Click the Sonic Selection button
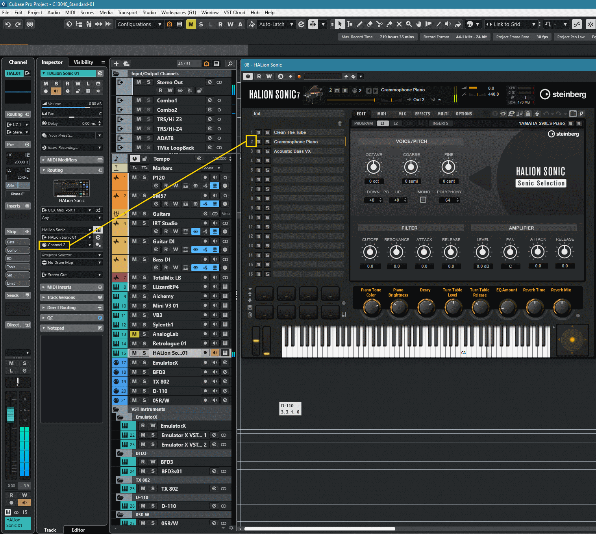The width and height of the screenshot is (596, 534). 541,183
